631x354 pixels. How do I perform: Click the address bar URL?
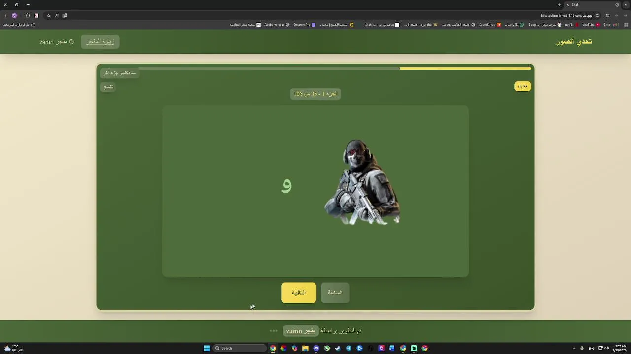click(x=566, y=15)
